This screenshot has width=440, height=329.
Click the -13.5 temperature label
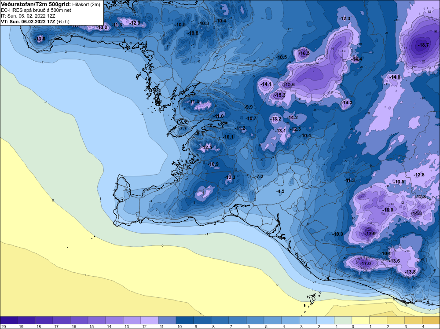pyautogui.click(x=399, y=182)
